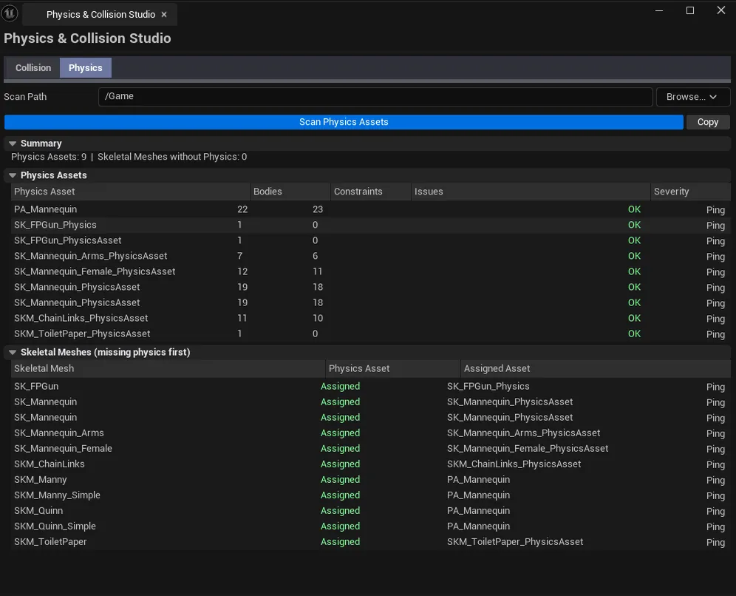Image resolution: width=736 pixels, height=596 pixels.
Task: Select the SK_FPGun mesh row
Action: click(371, 387)
